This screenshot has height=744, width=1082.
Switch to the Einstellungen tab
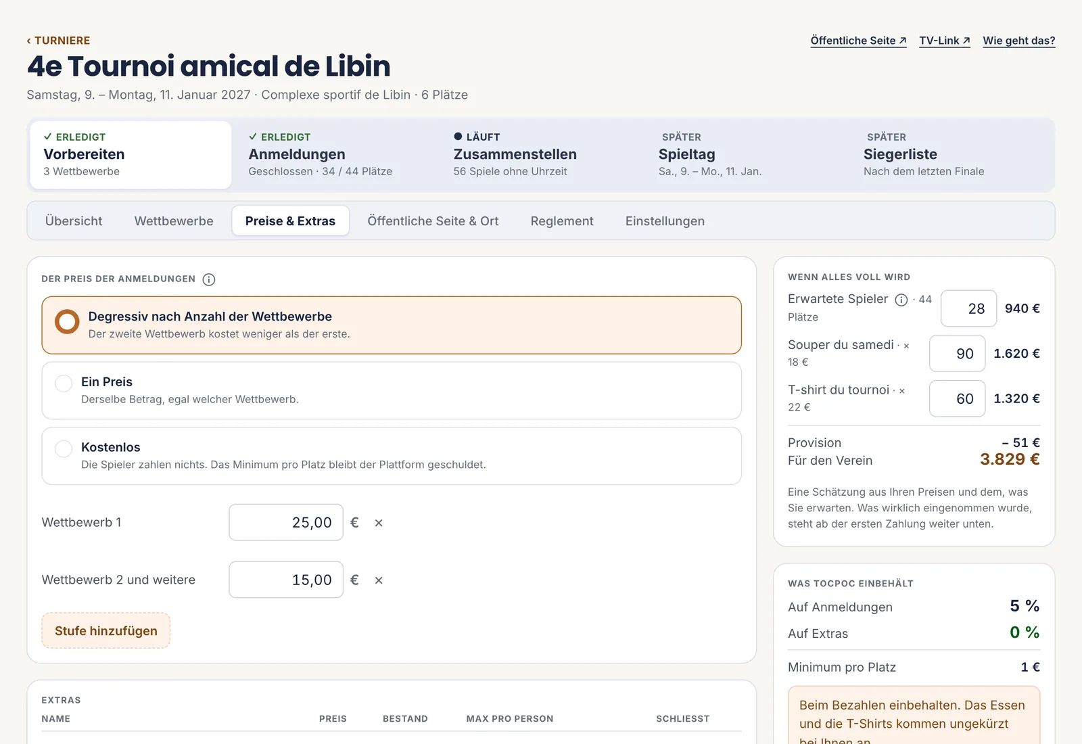click(665, 221)
